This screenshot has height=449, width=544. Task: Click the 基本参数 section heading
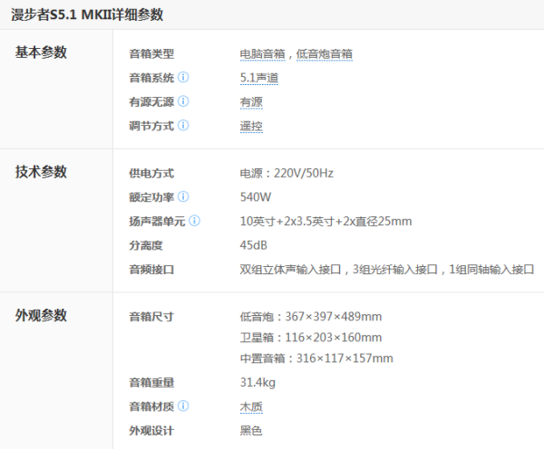pyautogui.click(x=41, y=53)
